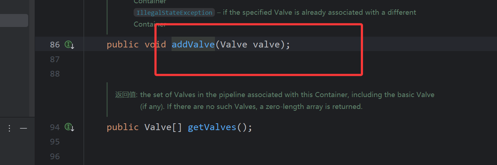
Task: Click the valve parameter name on line 86
Action: (266, 45)
